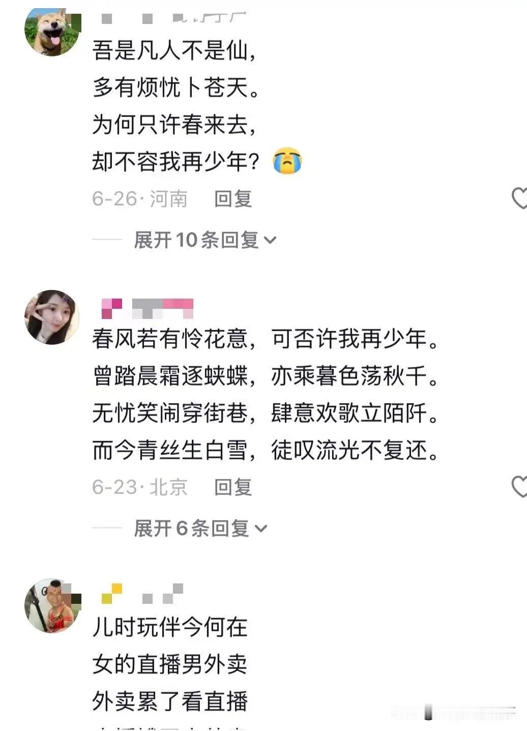Click the chevron beside 展开10条回复
The width and height of the screenshot is (527, 731).
[270, 240]
